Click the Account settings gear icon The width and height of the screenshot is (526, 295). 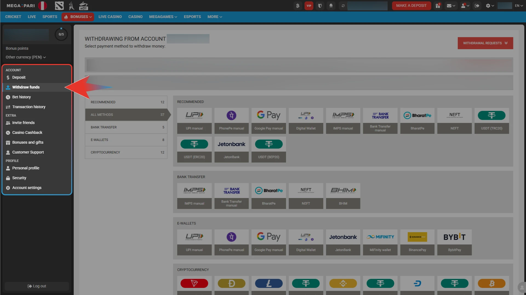click(x=8, y=188)
